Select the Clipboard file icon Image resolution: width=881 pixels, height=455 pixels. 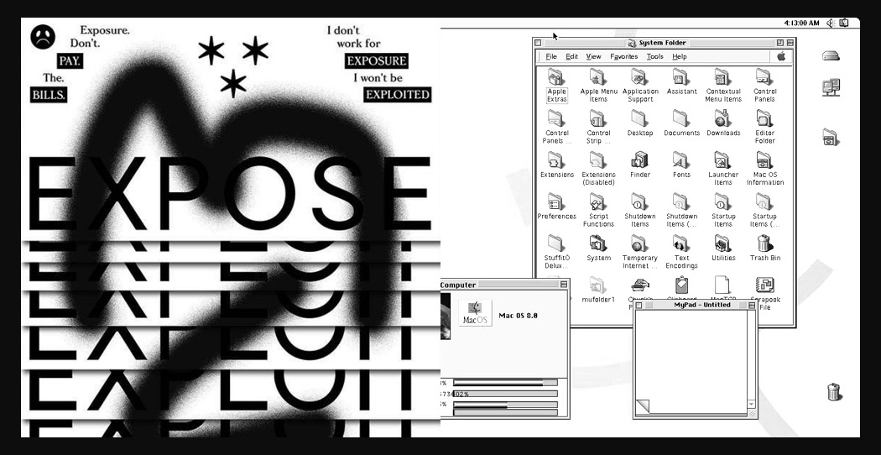[681, 285]
